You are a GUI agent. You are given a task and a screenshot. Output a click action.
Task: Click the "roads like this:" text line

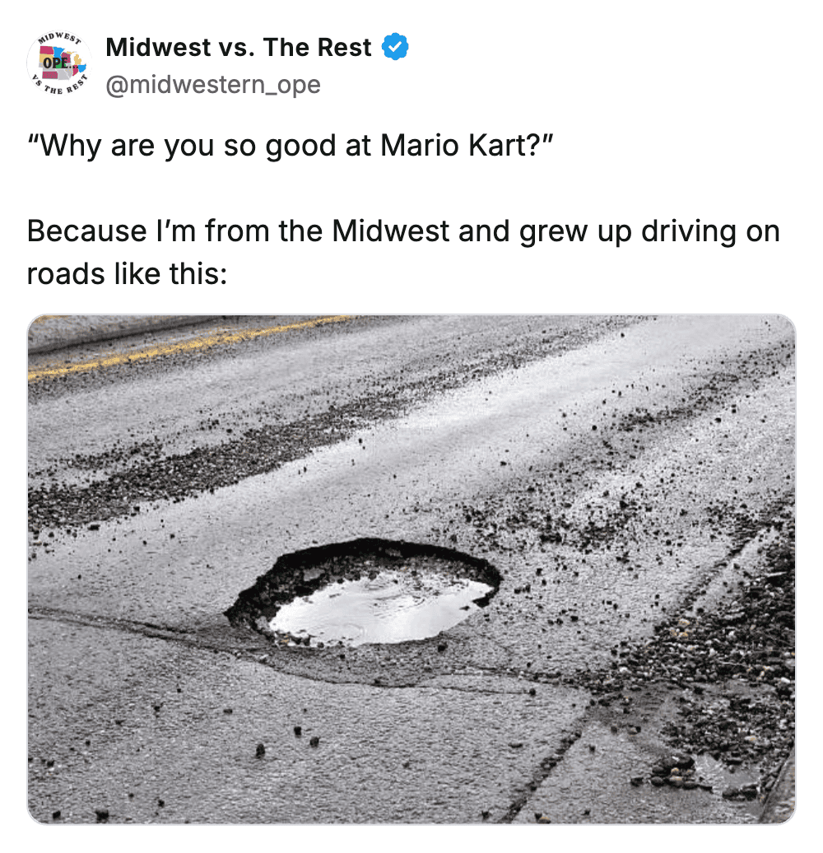(x=128, y=273)
